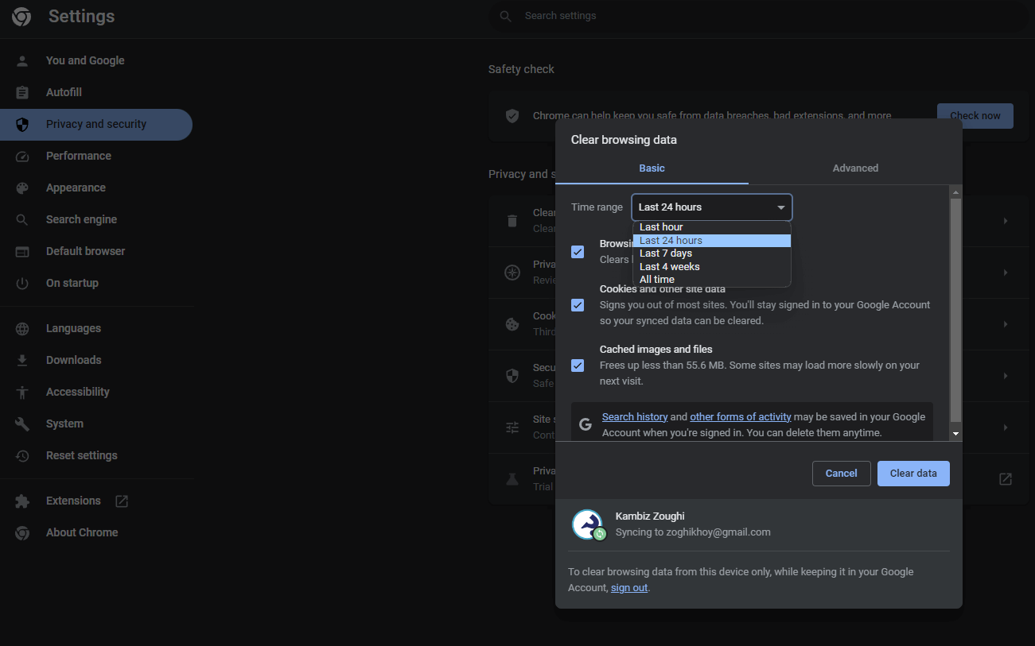Screen dimensions: 1035x646
Task: Click the shield icon beside Privacy and security
Action: 22,124
